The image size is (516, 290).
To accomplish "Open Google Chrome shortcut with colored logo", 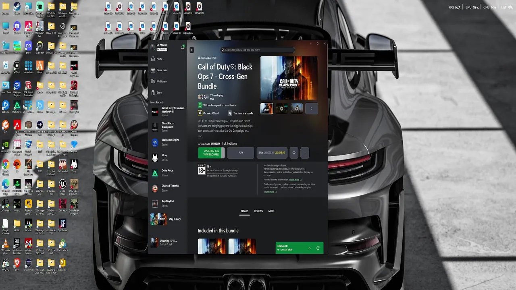I will pos(6,166).
